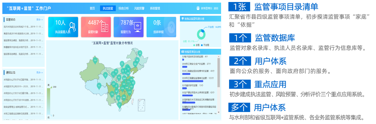Switch to the 综合分析 tab

click(124, 8)
